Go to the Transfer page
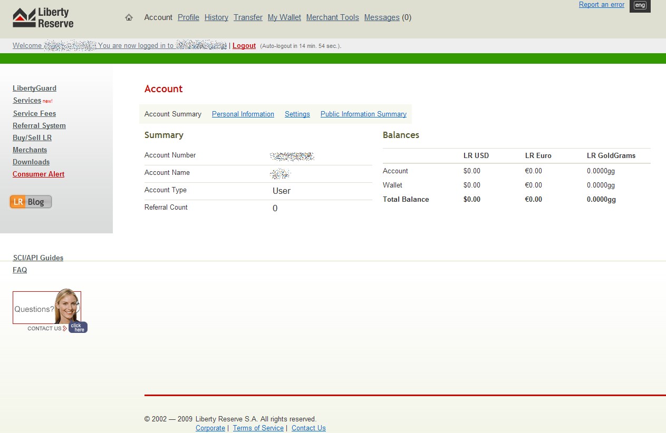 pos(248,17)
